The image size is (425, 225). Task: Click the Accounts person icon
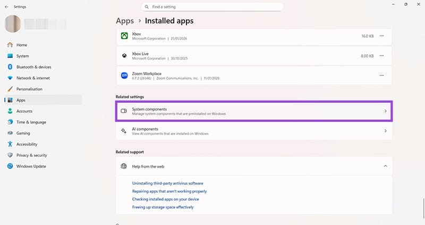[x=10, y=111]
